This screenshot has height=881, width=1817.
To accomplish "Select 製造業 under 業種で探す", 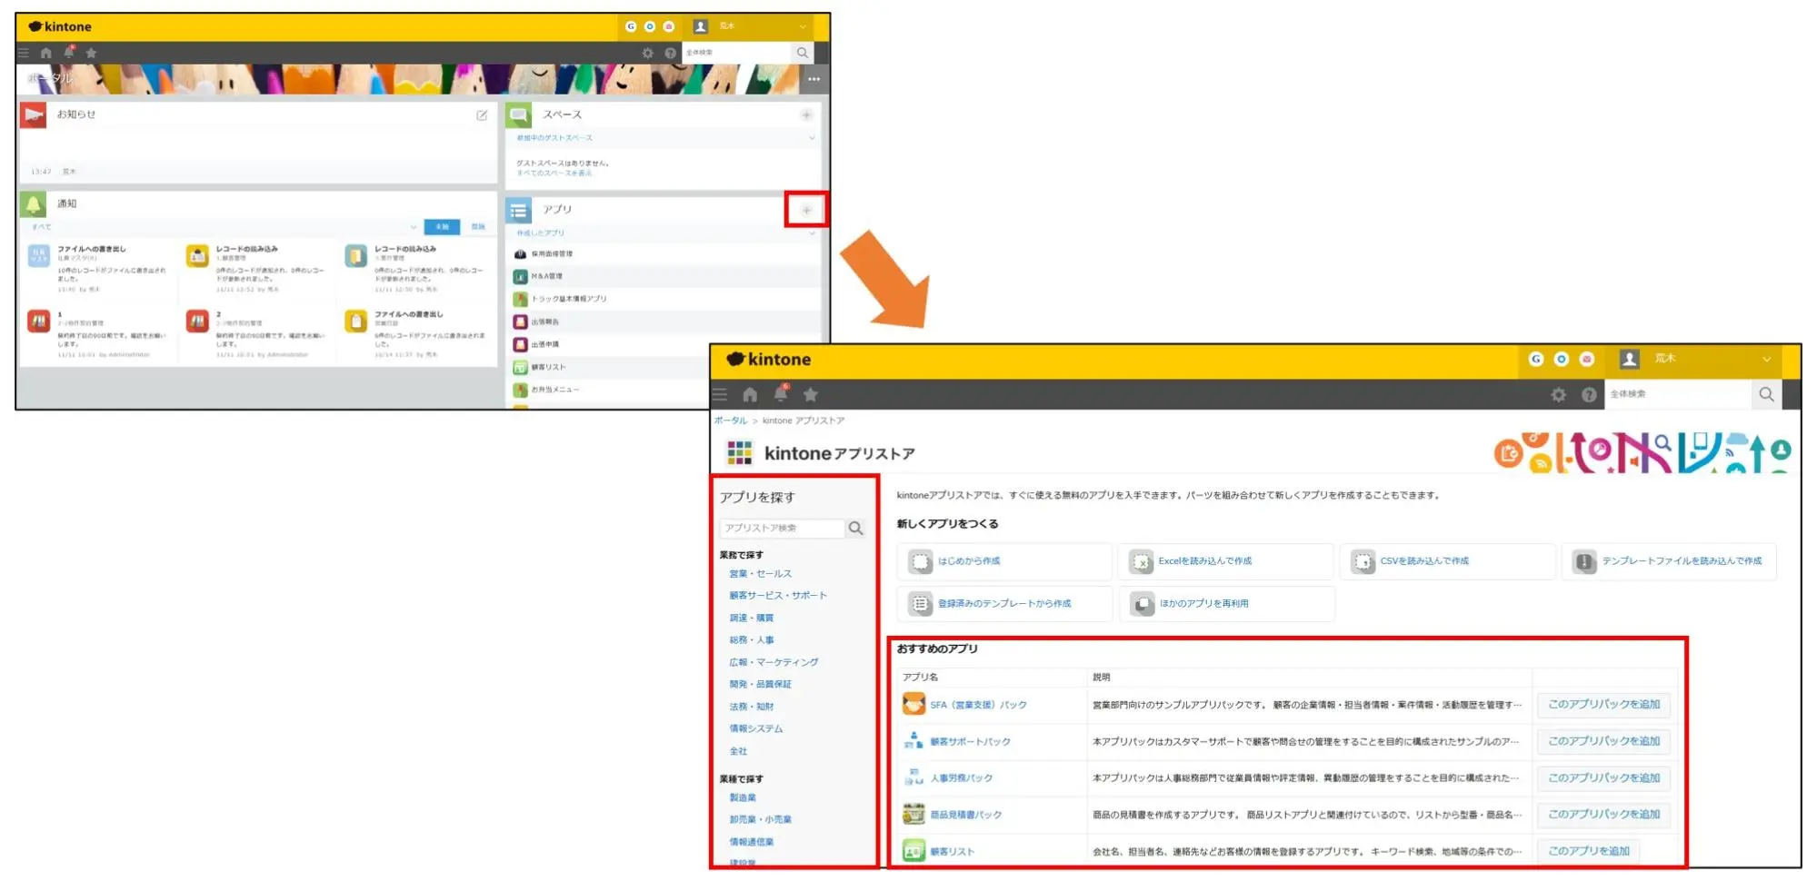I will click(743, 797).
